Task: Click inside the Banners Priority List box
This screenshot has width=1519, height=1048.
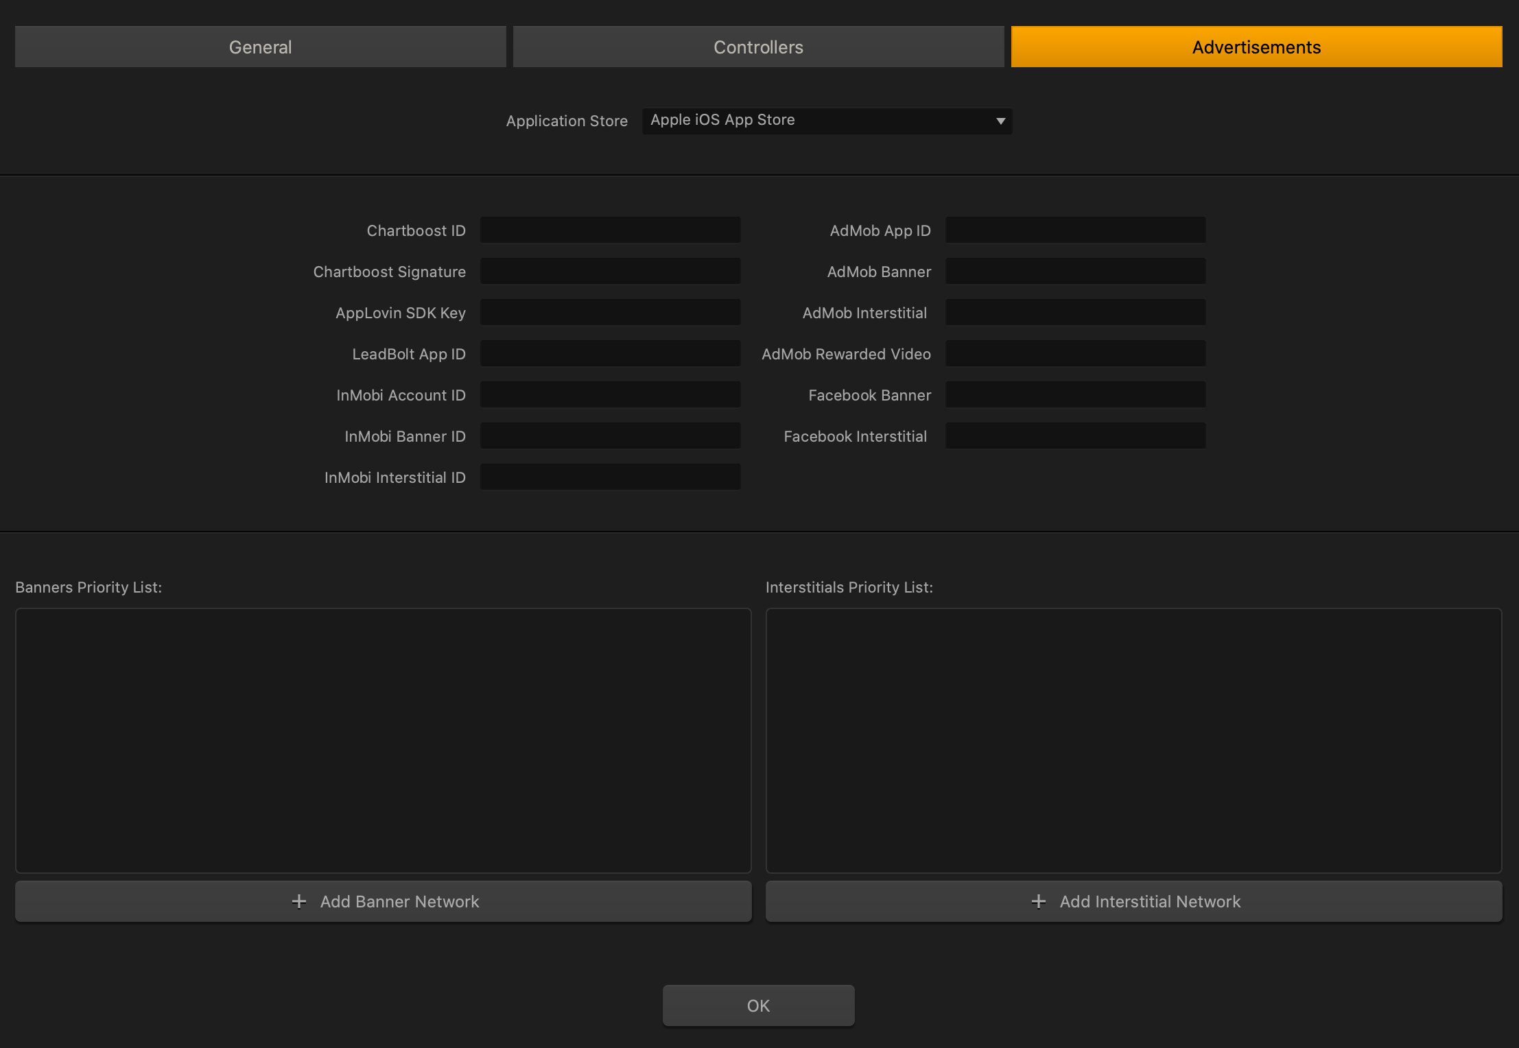Action: click(383, 740)
